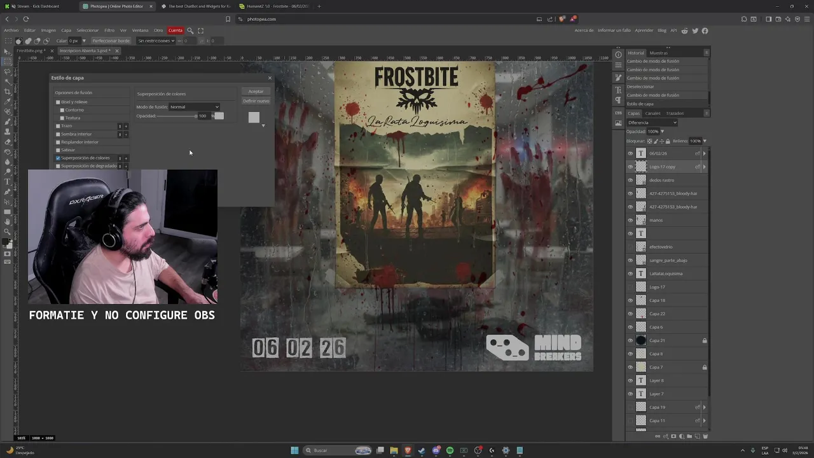
Task: Expand Relleno slider arrow
Action: click(x=705, y=141)
